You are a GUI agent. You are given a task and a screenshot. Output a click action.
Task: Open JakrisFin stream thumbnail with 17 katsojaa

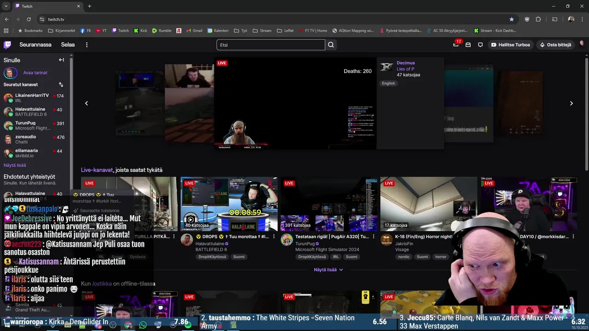coord(429,204)
